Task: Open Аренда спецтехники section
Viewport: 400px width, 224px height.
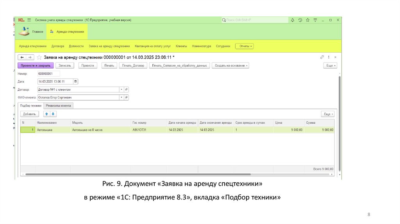Action: tap(67, 32)
